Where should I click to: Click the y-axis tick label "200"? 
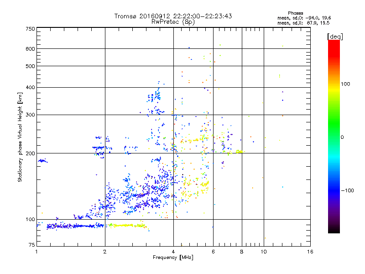coord(30,153)
